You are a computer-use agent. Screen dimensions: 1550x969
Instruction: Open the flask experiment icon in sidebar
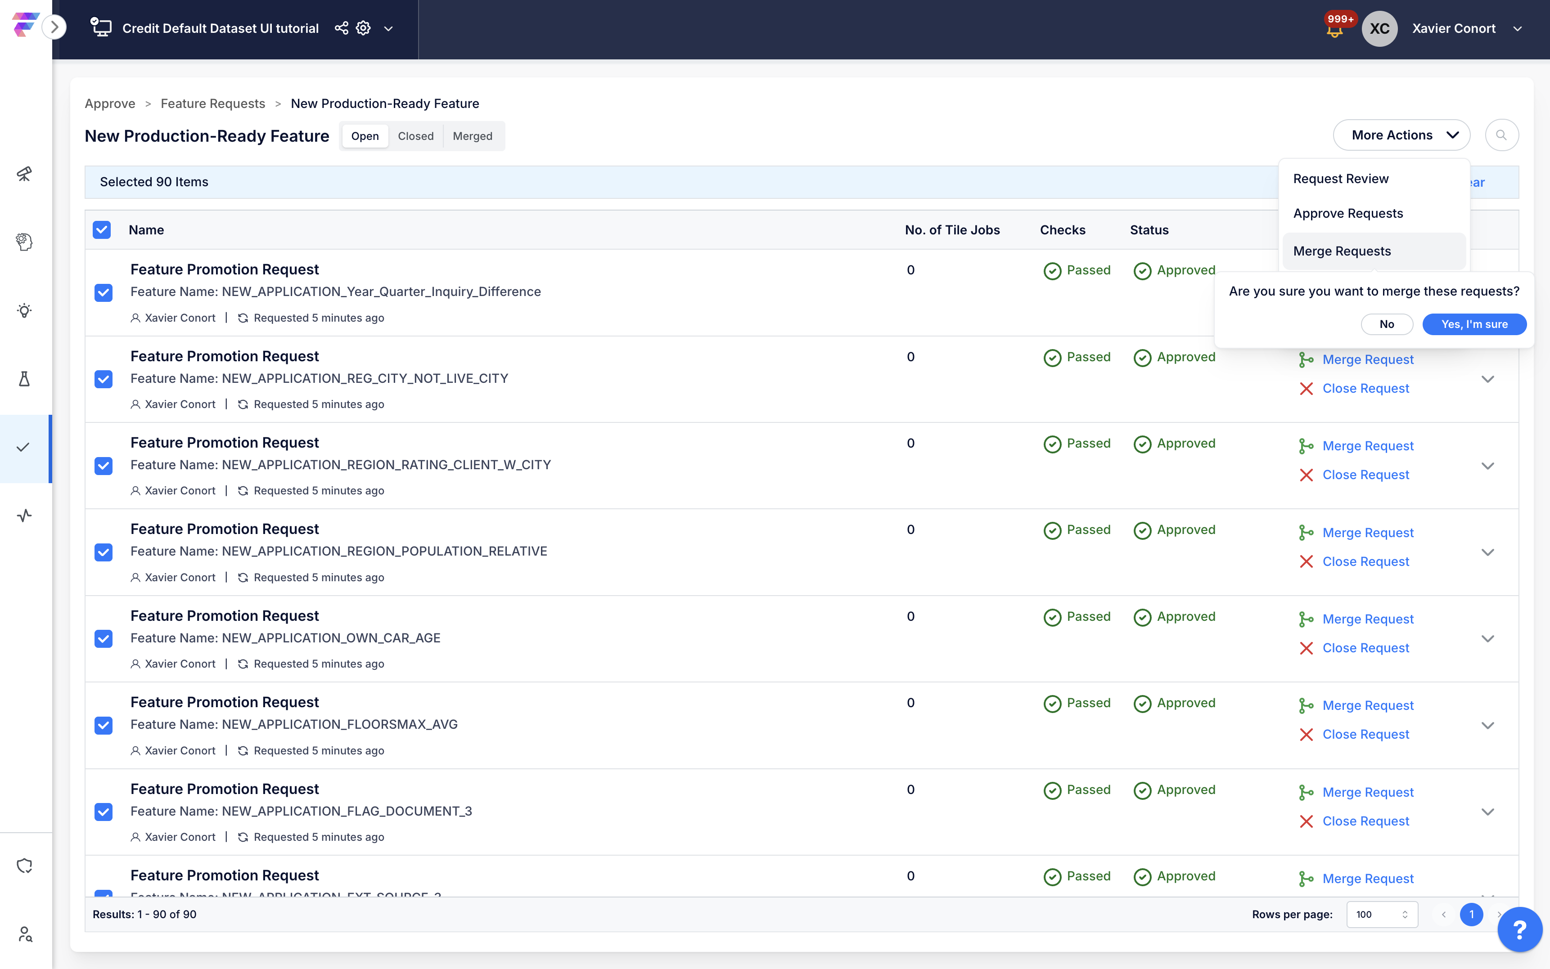tap(24, 379)
